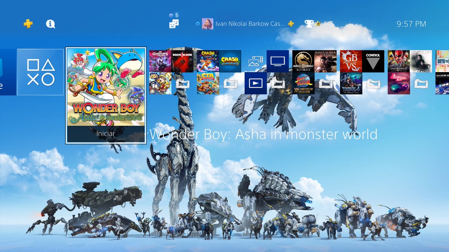This screenshot has height=252, width=449.
Task: Start Wonder Boy: Asha in Monster World cover
Action: point(106,87)
